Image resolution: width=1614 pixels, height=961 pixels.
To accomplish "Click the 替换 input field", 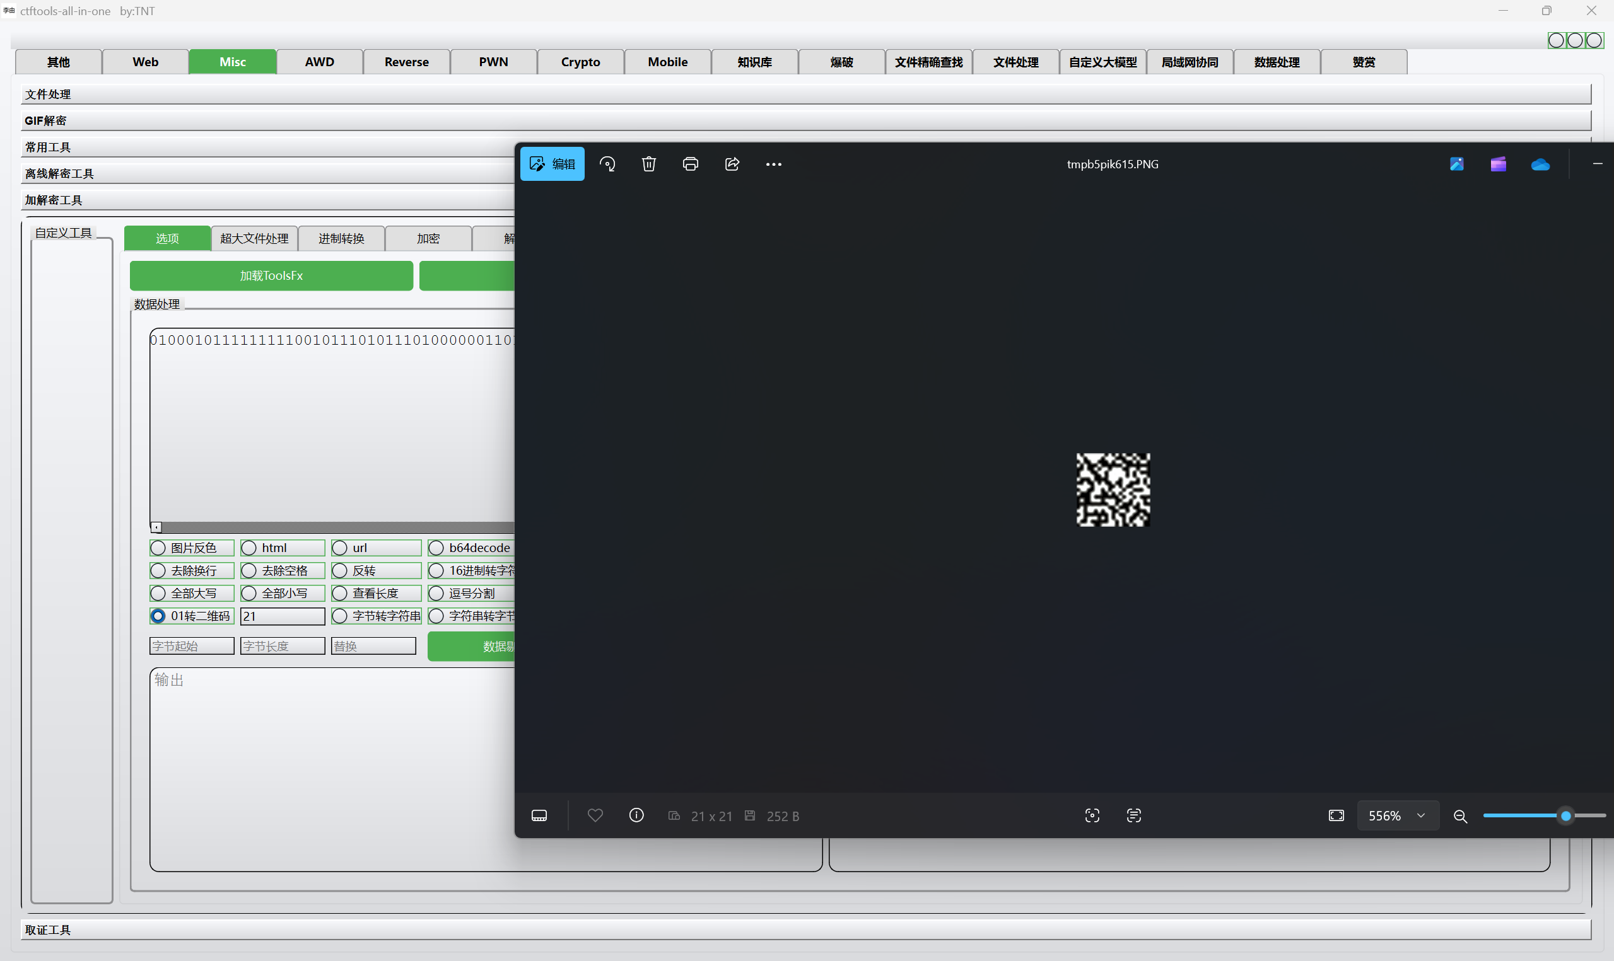I will (x=373, y=647).
